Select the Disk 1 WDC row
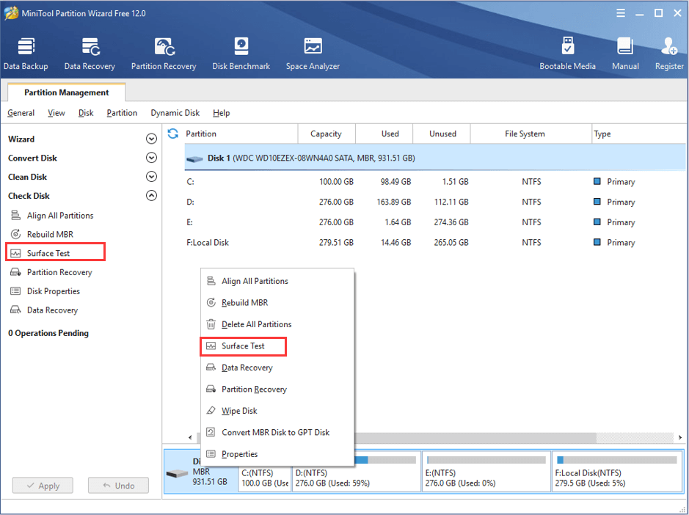The width and height of the screenshot is (689, 515). pyautogui.click(x=434, y=158)
